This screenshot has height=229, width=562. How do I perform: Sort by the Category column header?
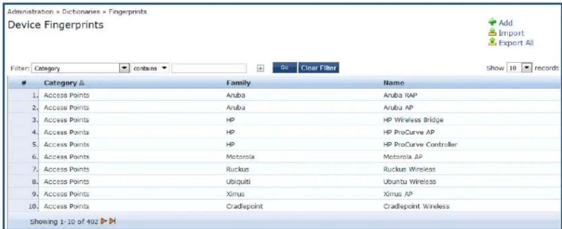(x=64, y=83)
